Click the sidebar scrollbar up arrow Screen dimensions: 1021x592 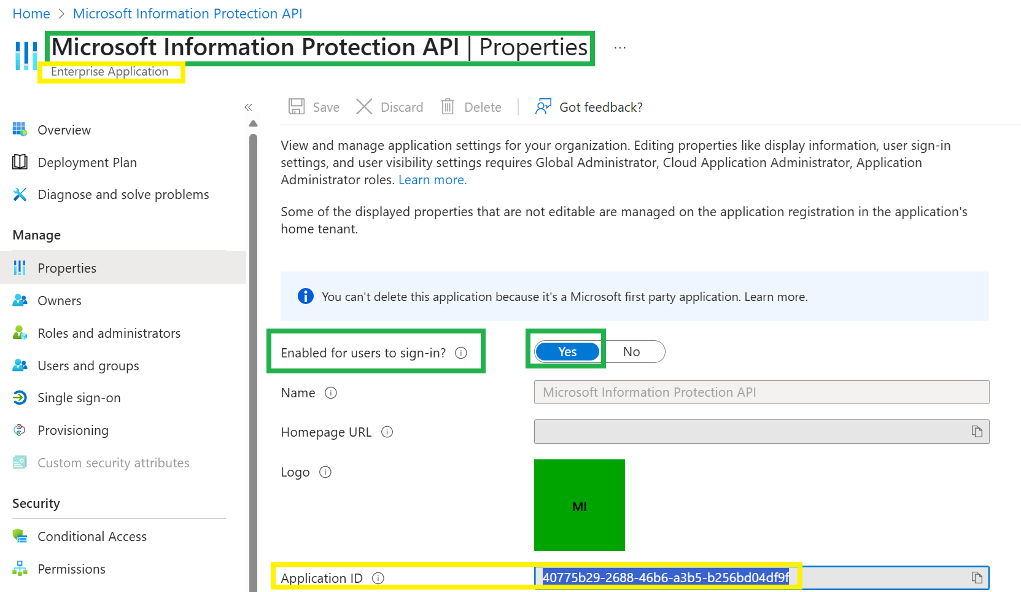click(x=253, y=123)
